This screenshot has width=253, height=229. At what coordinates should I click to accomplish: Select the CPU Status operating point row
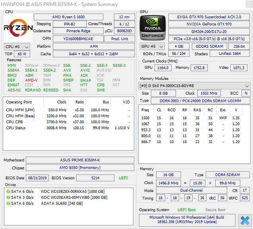[x=68, y=128]
